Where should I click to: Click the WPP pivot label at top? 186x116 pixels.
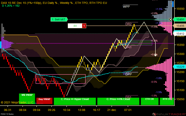click(126, 7)
